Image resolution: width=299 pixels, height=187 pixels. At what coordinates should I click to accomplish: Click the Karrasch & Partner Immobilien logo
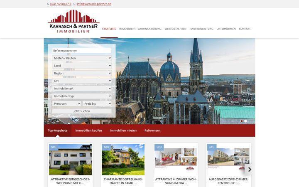coord(74,21)
